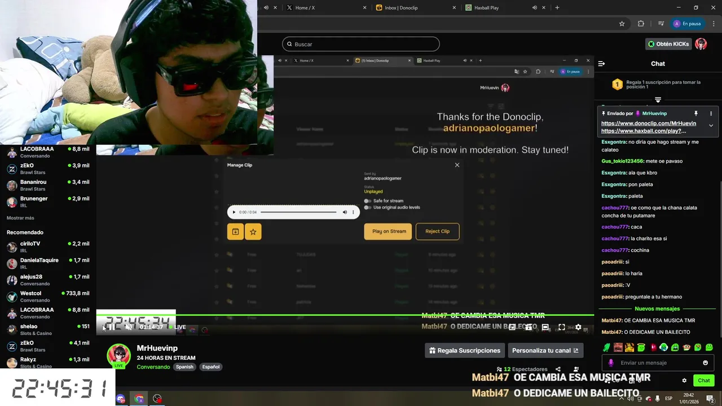Switch the player to theater mode
The image size is (722, 406).
pos(545,327)
